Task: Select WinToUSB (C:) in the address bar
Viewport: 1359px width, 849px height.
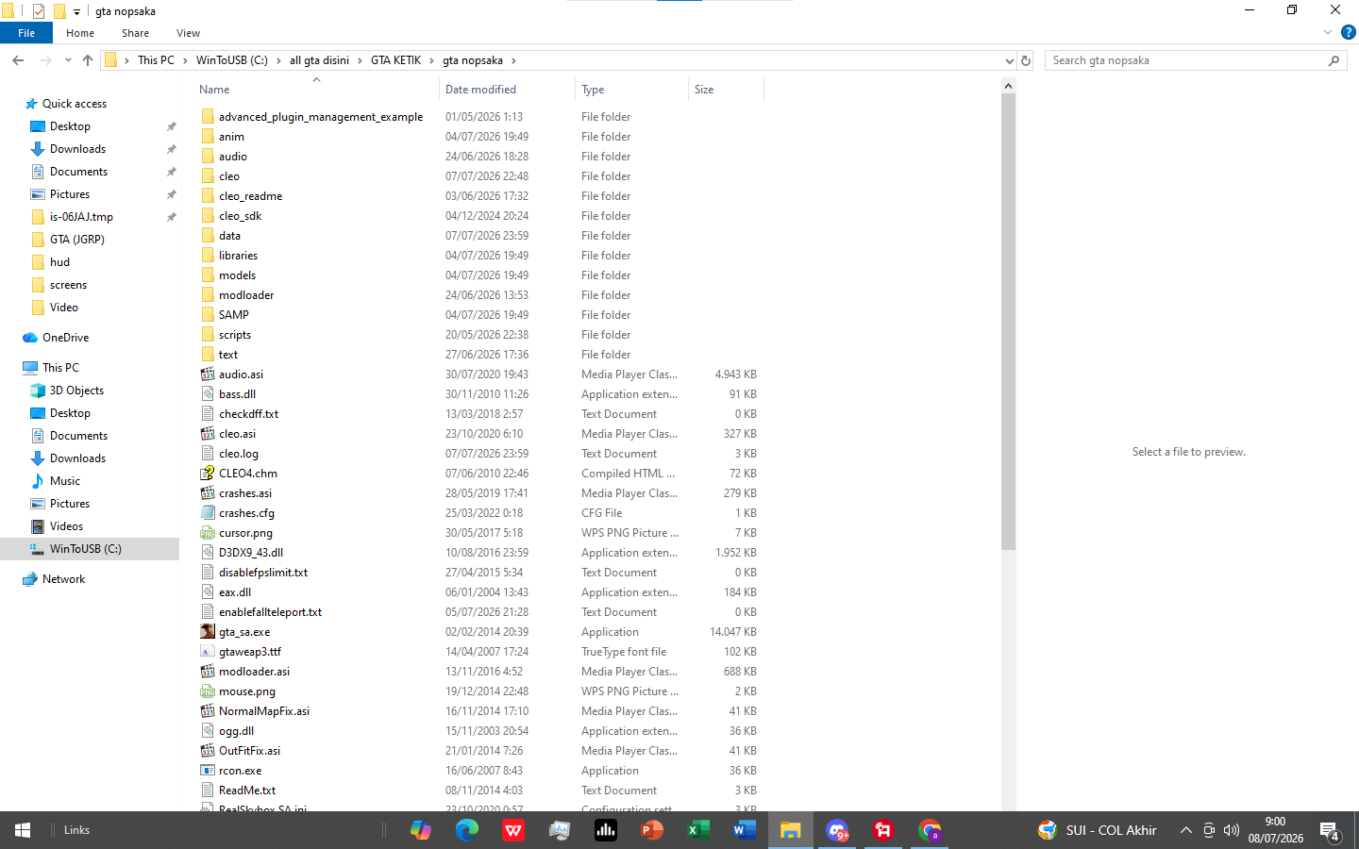Action: pos(232,60)
